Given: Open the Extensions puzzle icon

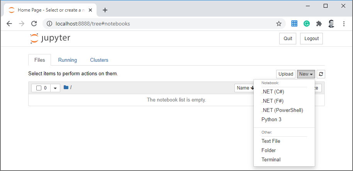Looking at the screenshot, I should (x=319, y=24).
